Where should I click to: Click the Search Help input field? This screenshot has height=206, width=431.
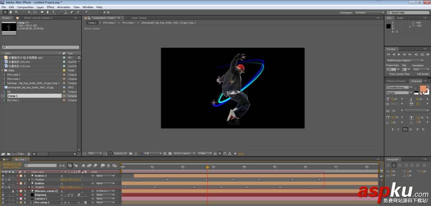pyautogui.click(x=407, y=12)
